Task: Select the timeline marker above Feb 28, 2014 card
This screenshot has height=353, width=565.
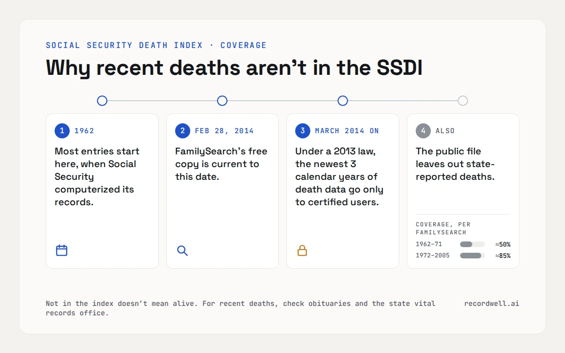Action: (222, 101)
